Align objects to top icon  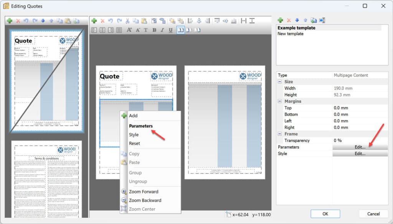(217, 21)
